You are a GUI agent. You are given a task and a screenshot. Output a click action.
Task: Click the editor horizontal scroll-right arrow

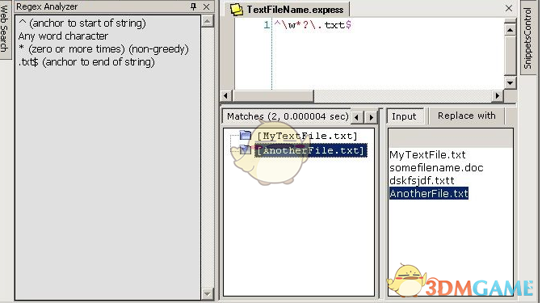coord(498,96)
